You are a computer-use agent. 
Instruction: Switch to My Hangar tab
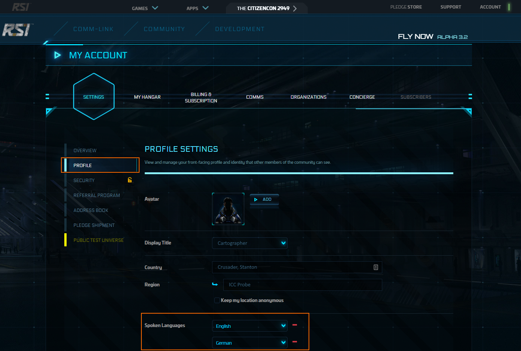pyautogui.click(x=147, y=97)
